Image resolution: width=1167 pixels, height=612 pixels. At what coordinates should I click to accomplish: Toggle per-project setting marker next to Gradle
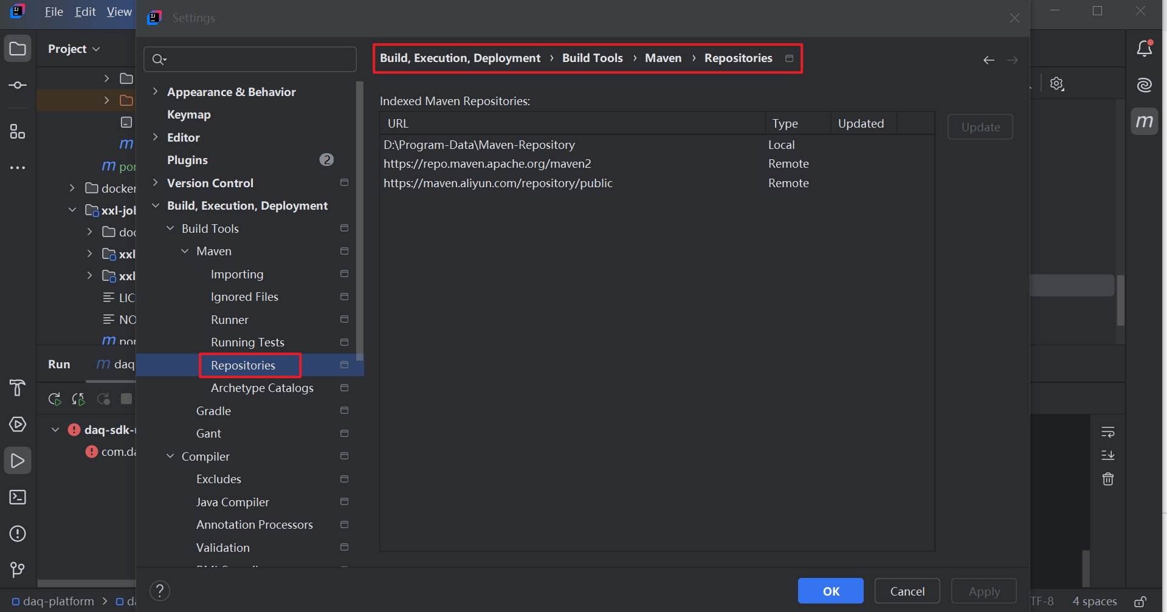point(344,410)
